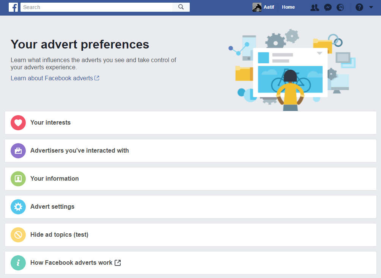Open Friend Requests from the top bar
The height and width of the screenshot is (278, 381).
tap(315, 7)
